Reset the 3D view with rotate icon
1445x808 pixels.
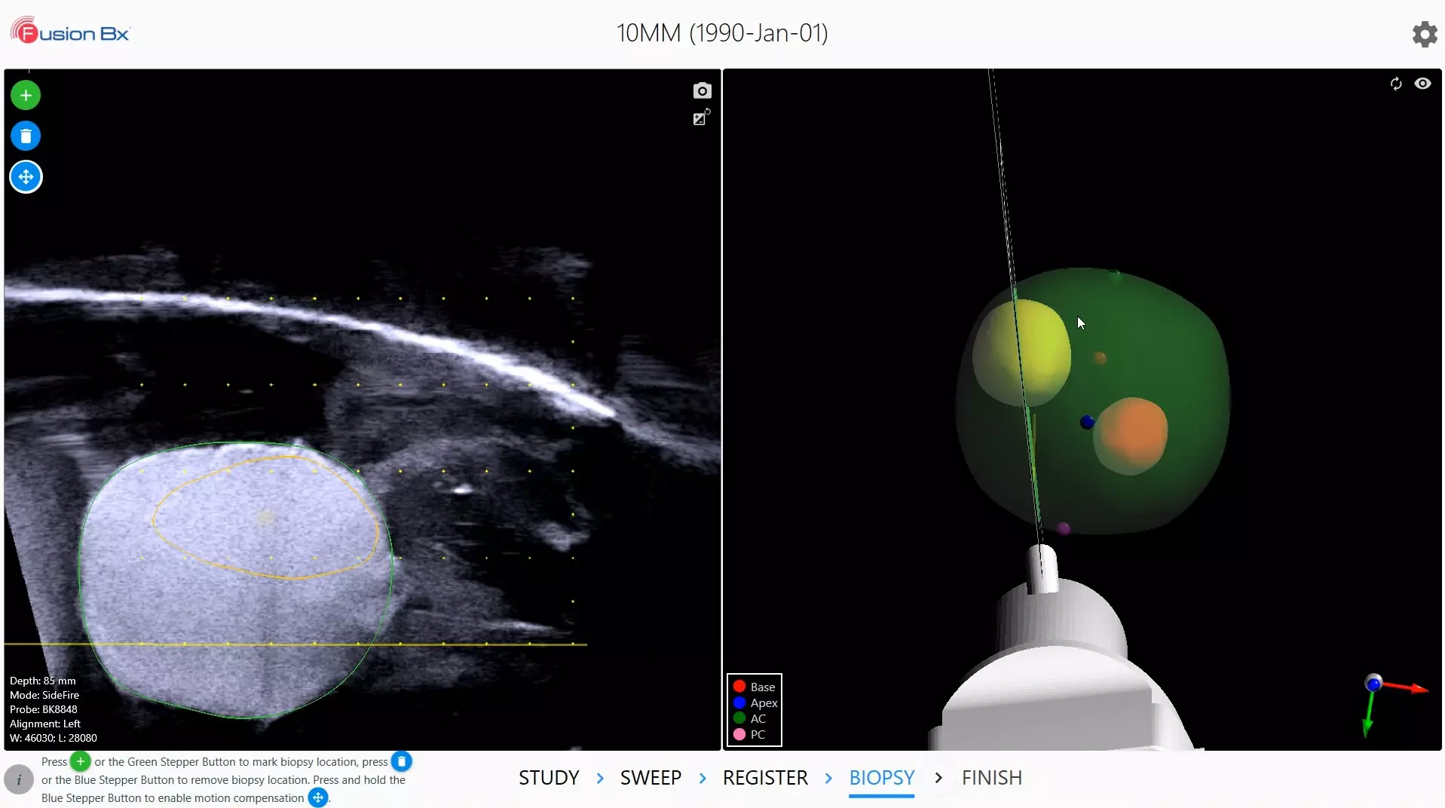[x=1395, y=84]
